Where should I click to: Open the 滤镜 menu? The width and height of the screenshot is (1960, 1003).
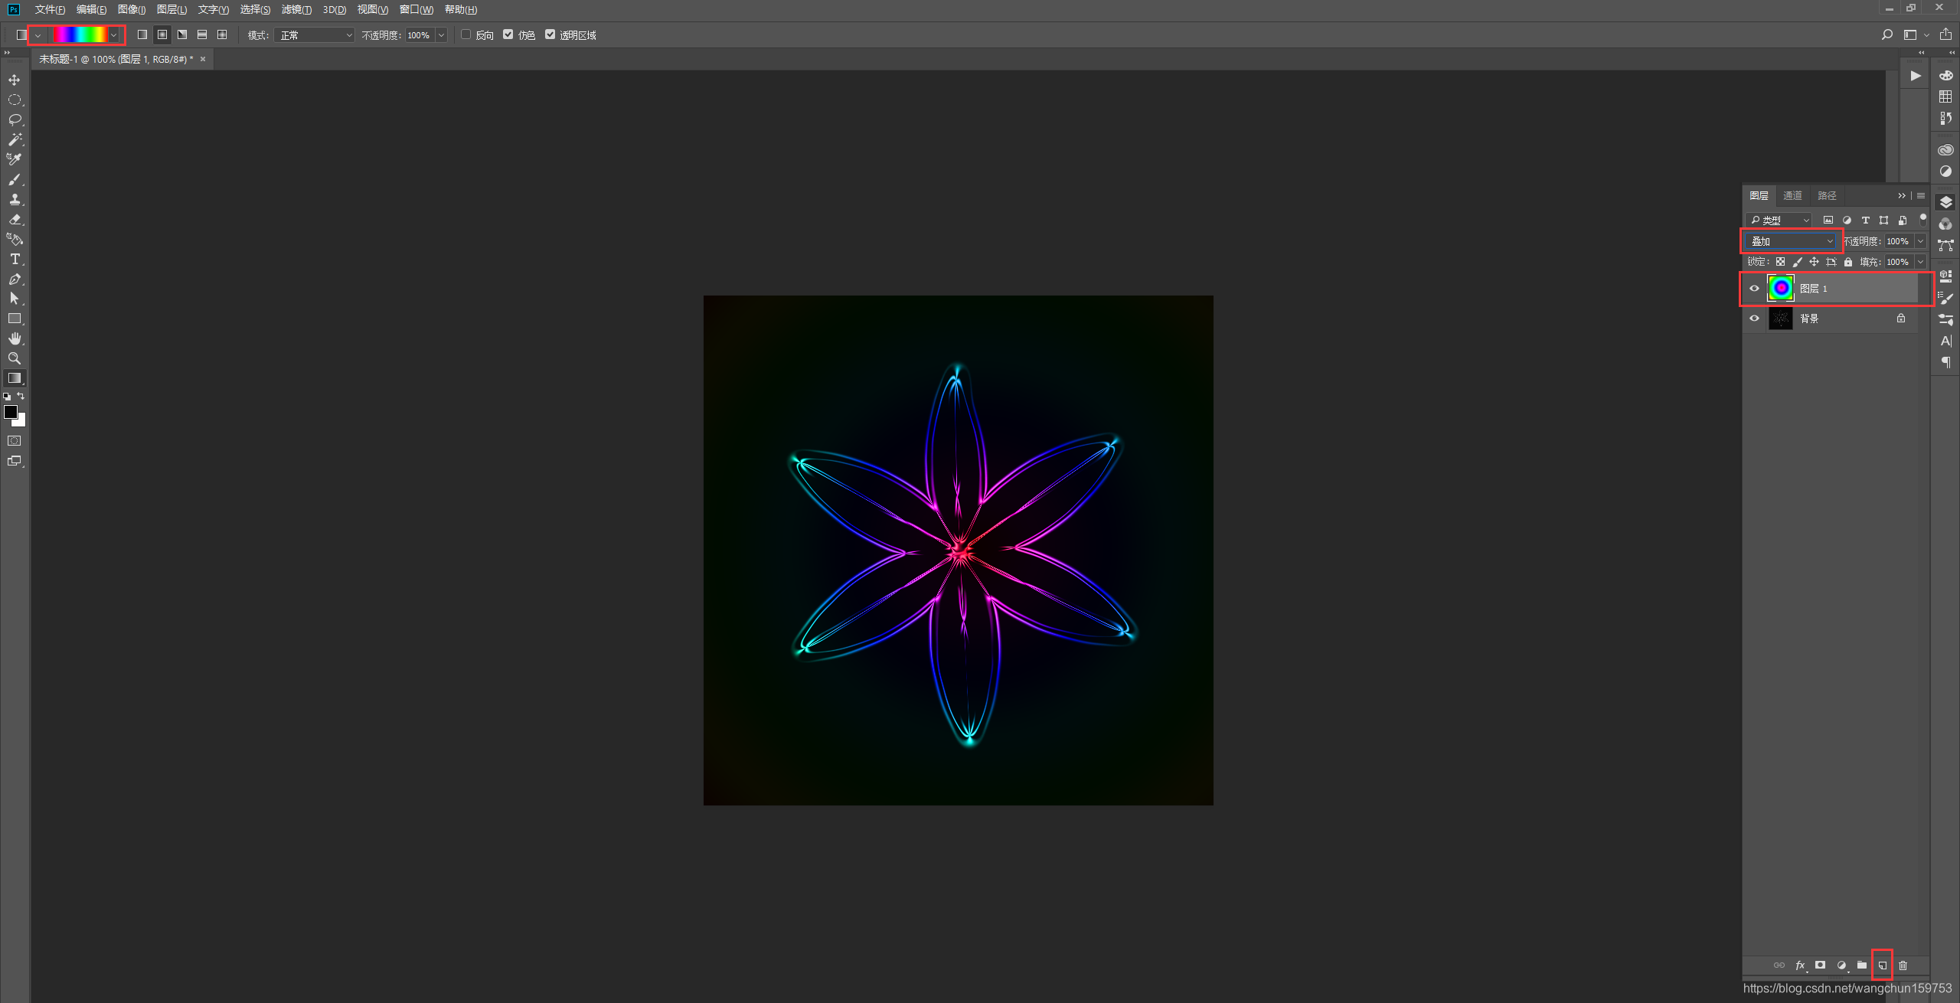[296, 9]
